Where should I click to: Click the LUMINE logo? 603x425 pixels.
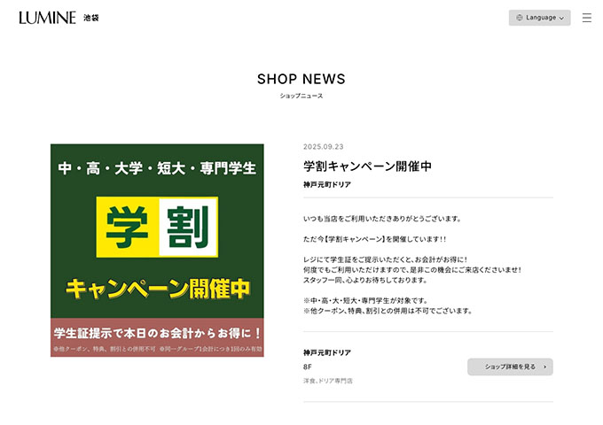(48, 18)
